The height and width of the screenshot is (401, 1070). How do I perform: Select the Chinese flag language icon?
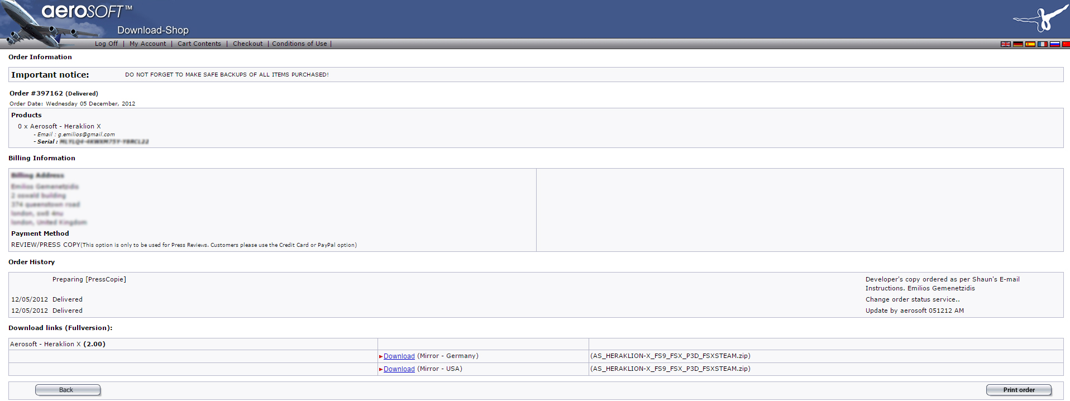tap(1066, 44)
